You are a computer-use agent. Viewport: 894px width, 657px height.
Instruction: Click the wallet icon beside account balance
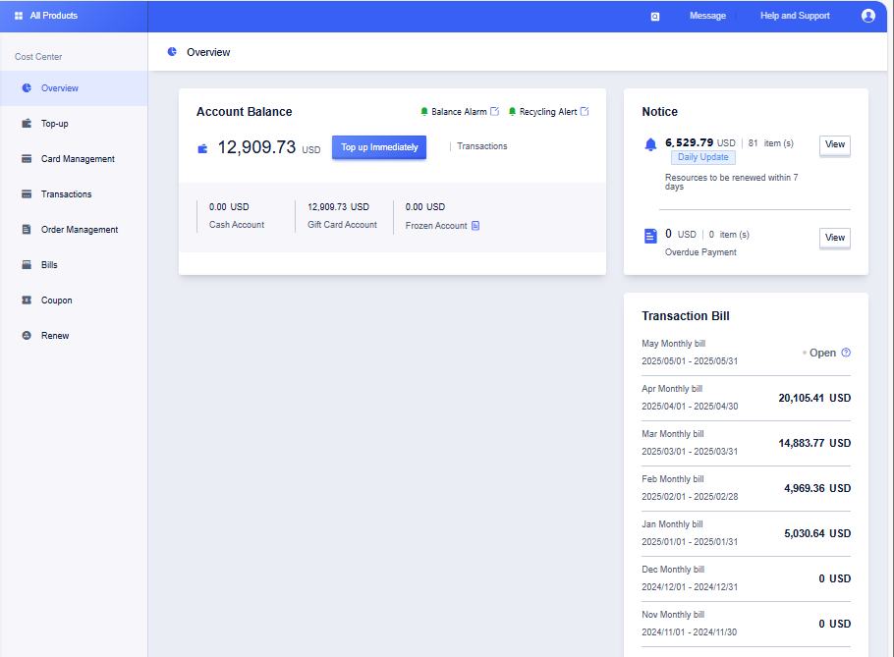[202, 148]
